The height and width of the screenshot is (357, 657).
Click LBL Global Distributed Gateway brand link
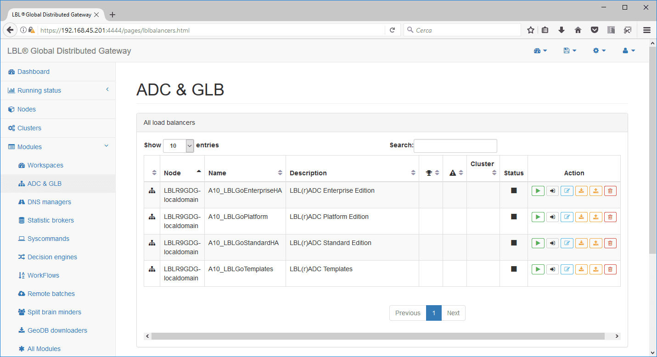pyautogui.click(x=69, y=51)
